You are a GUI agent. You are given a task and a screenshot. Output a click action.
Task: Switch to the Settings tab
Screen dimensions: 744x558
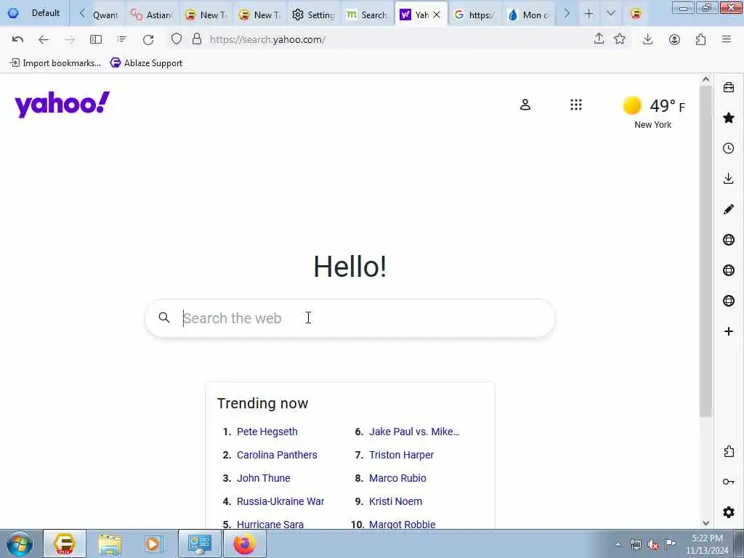313,15
